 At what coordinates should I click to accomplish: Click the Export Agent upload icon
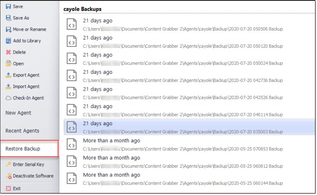(8, 75)
